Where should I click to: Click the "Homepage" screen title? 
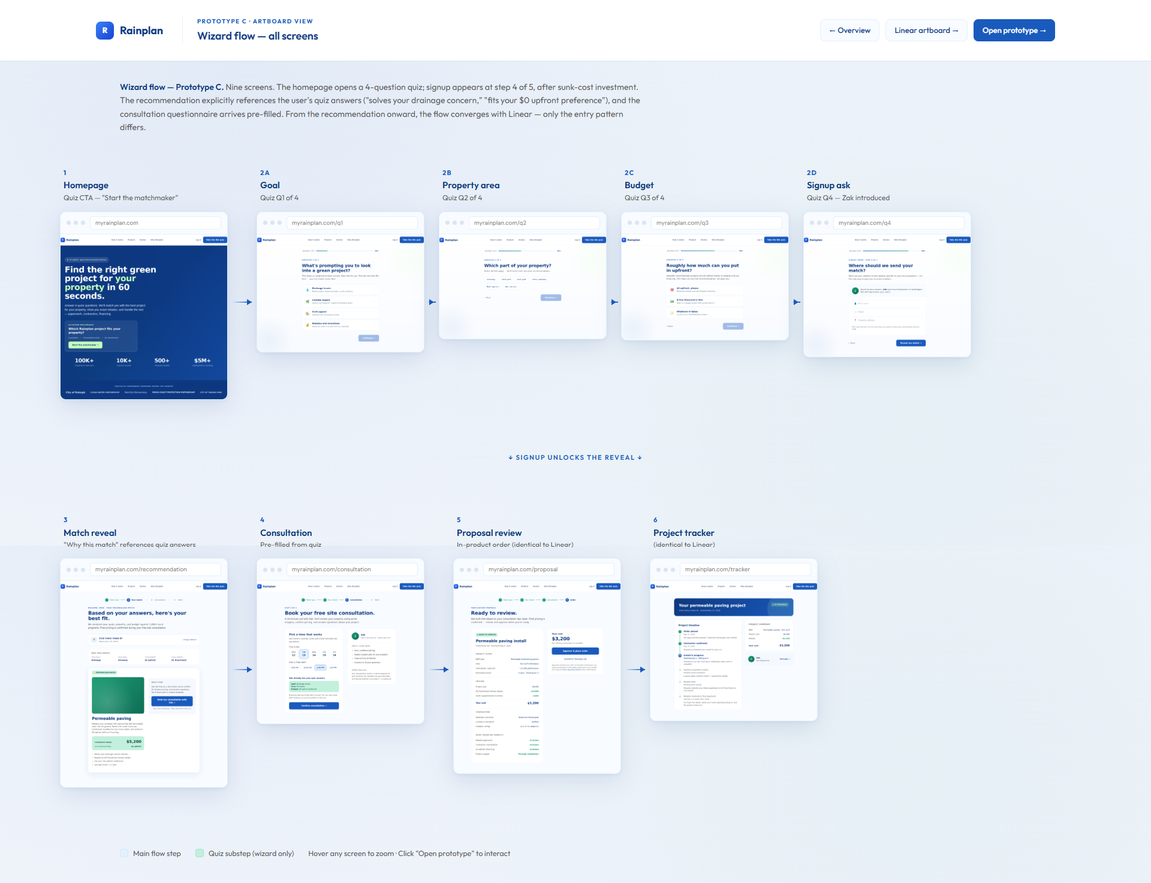(86, 185)
